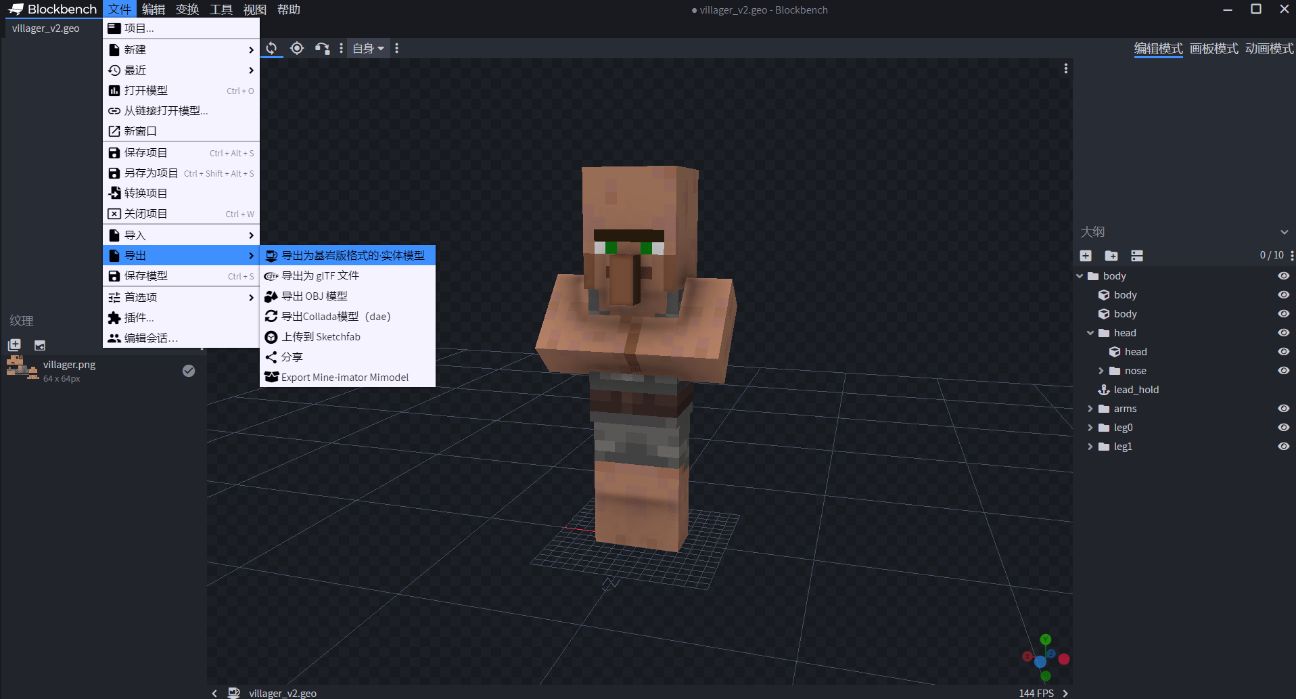1296x699 pixels.
Task: Open the 帮助 menu
Action: [289, 9]
